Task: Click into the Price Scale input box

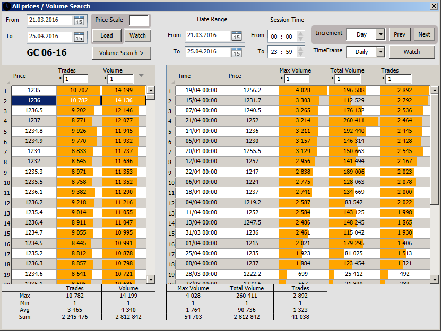Action: [x=139, y=20]
